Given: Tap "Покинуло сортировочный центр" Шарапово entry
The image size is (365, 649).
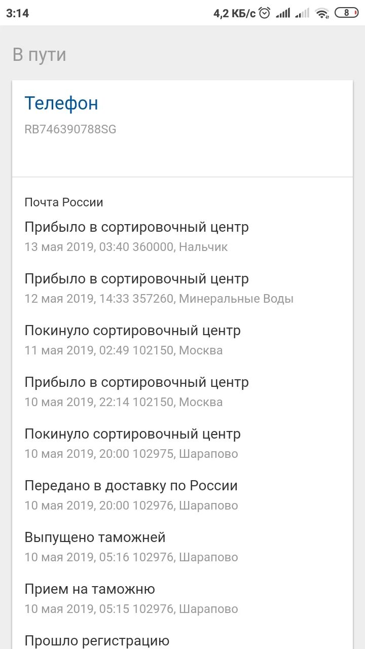Looking at the screenshot, I should point(132,444).
